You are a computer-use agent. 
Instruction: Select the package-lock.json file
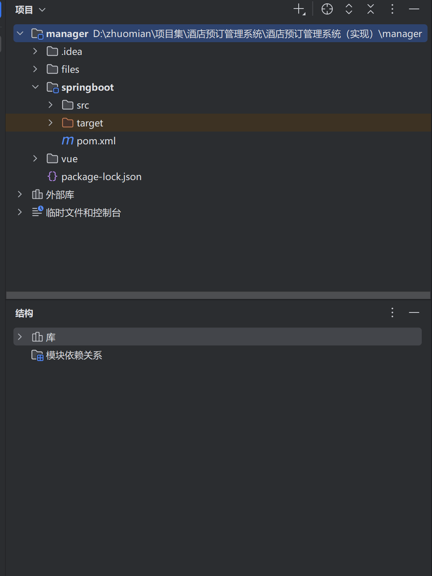pyautogui.click(x=101, y=177)
